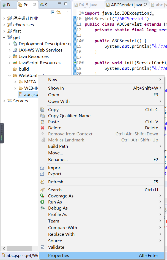Click the Link with Editor icon
Screen dimensions: 167x260
[x=59, y=12]
